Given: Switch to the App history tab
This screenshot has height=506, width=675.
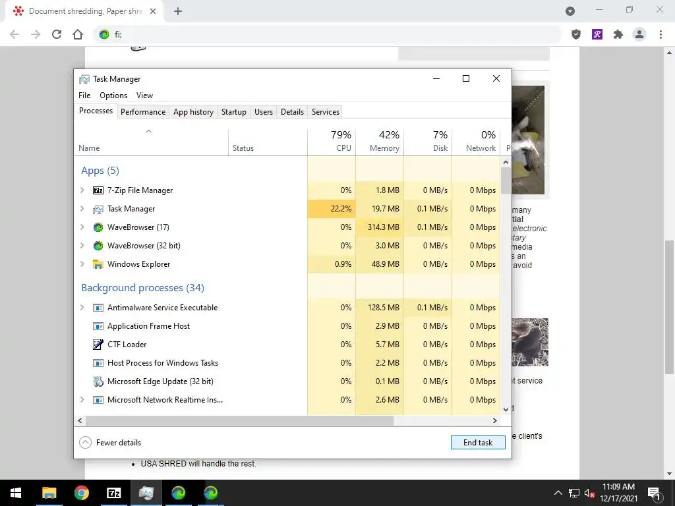Looking at the screenshot, I should pos(193,112).
